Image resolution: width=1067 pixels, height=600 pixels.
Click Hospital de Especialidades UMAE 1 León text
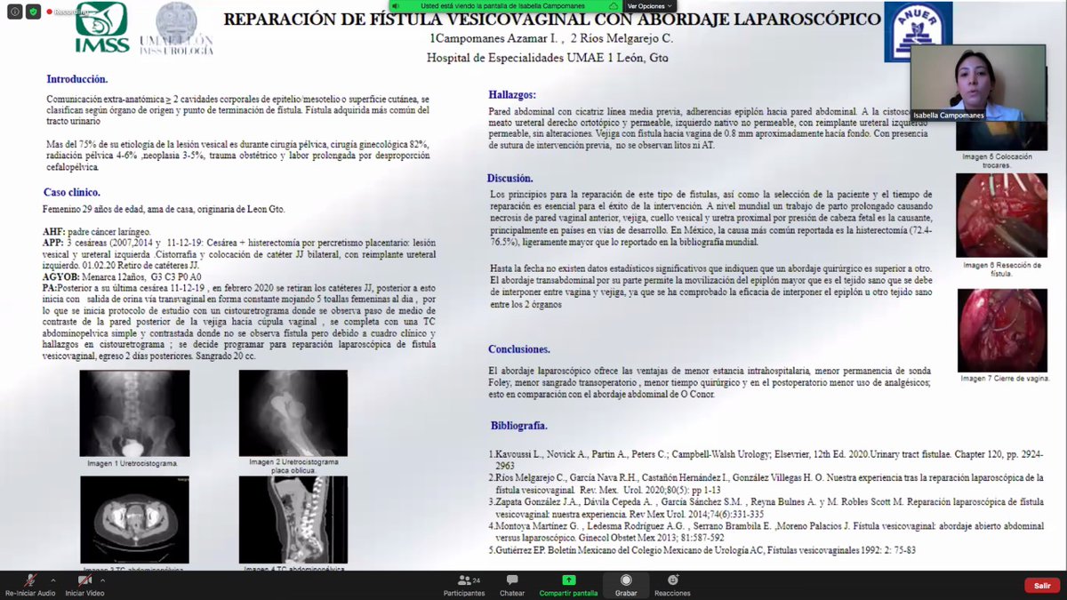click(548, 58)
